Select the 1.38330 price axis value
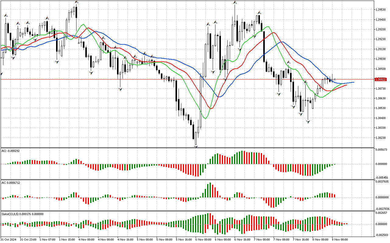This screenshot has width=390, height=243. coord(381,128)
